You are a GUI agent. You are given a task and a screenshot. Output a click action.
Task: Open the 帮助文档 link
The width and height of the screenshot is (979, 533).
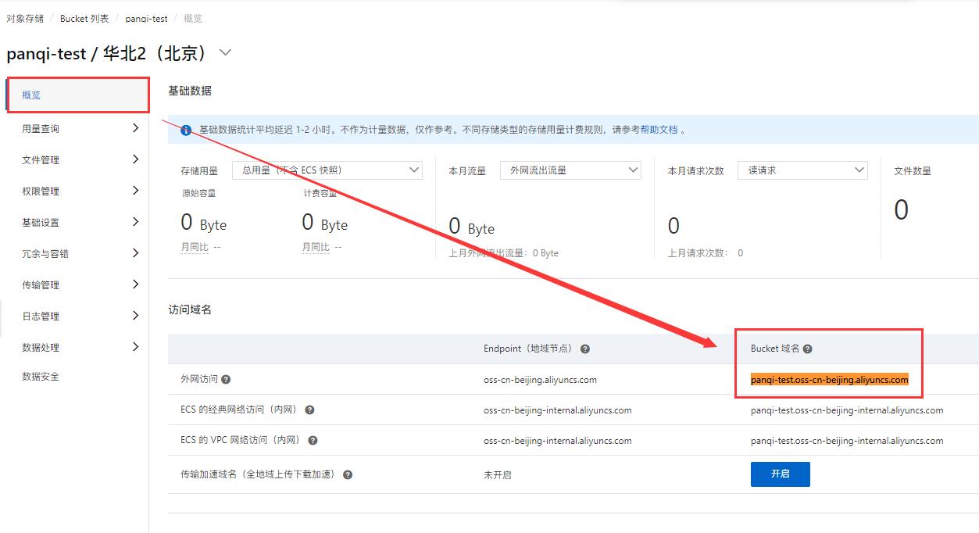[x=659, y=130]
